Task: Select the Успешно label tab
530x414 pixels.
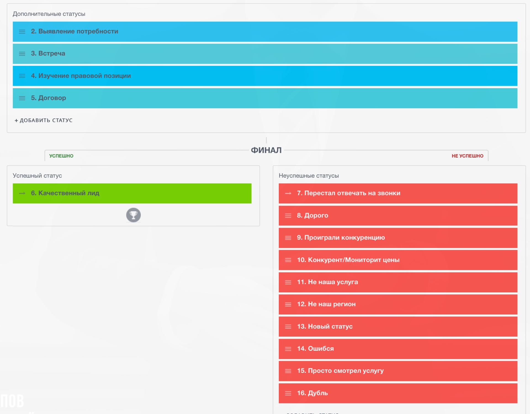Action: coord(61,156)
